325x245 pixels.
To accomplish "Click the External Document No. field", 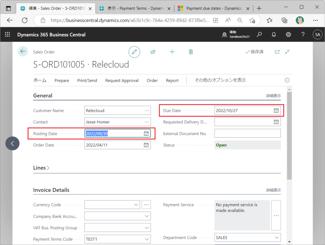I will (x=248, y=133).
